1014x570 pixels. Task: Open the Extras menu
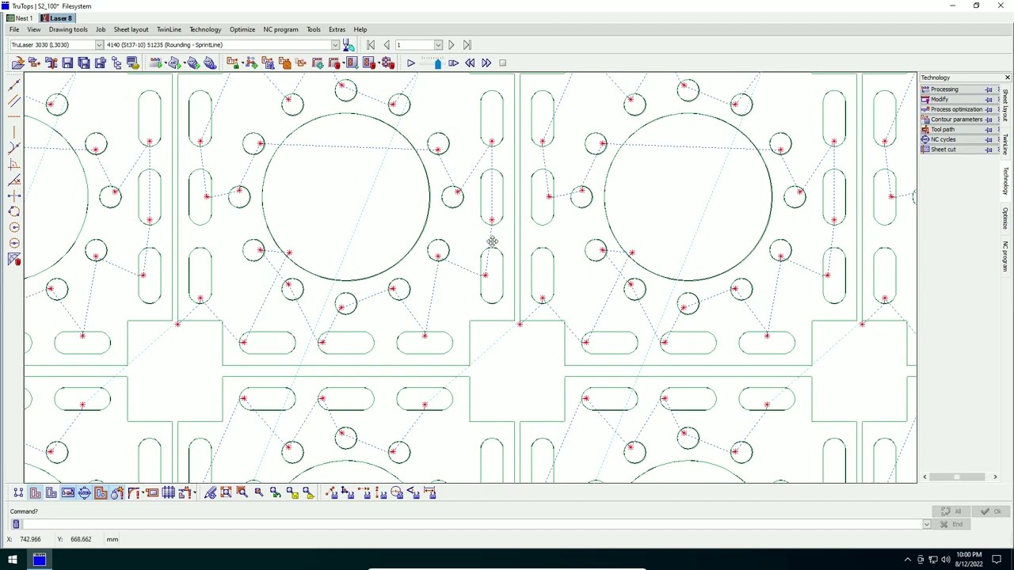[337, 29]
